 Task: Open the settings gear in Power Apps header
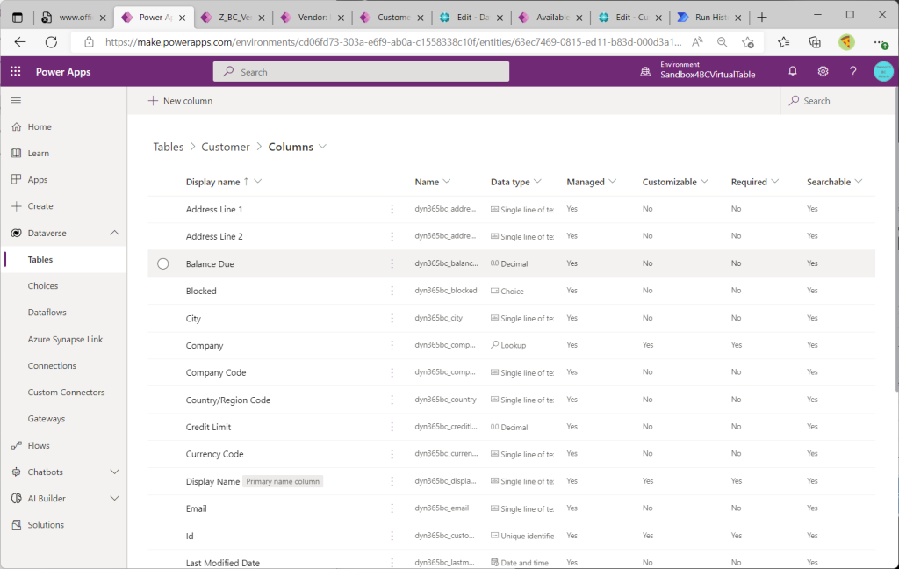click(x=823, y=71)
